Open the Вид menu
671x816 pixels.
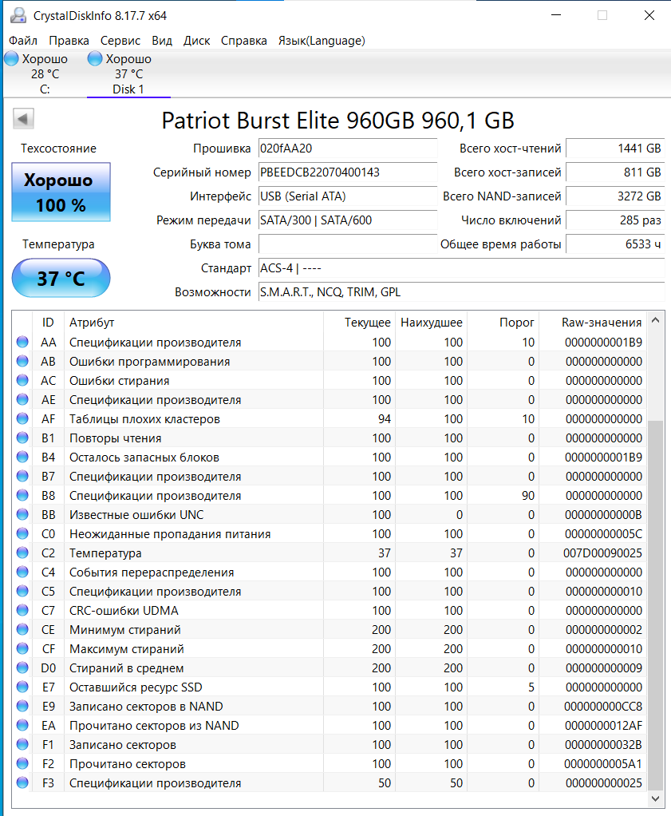162,41
